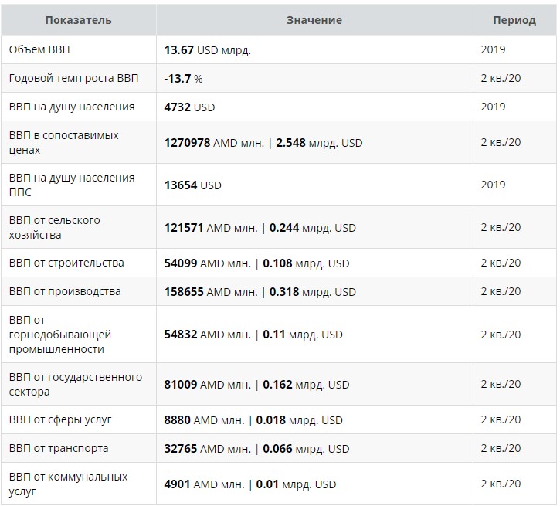Click the Значение column header
Screen dimensions: 560x506
[314, 20]
